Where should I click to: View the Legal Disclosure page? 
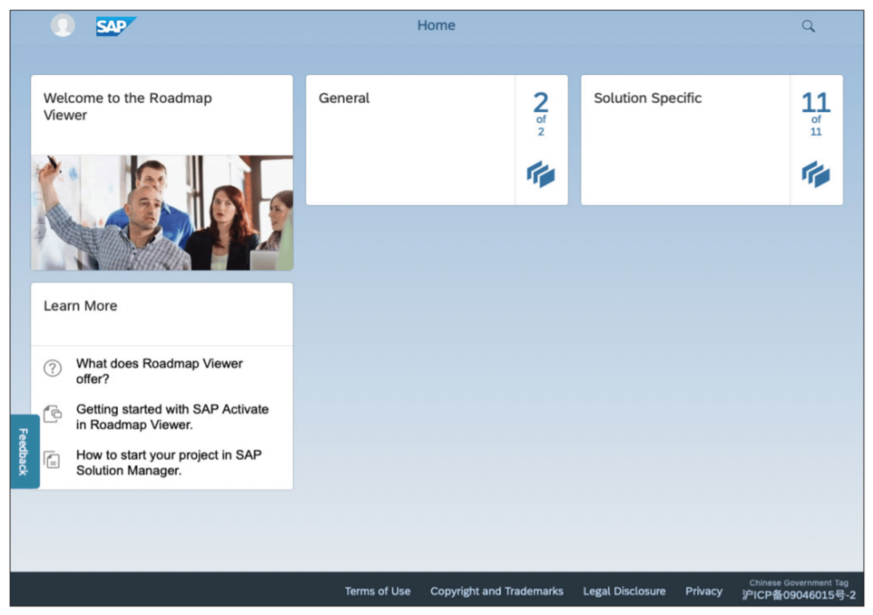[624, 591]
